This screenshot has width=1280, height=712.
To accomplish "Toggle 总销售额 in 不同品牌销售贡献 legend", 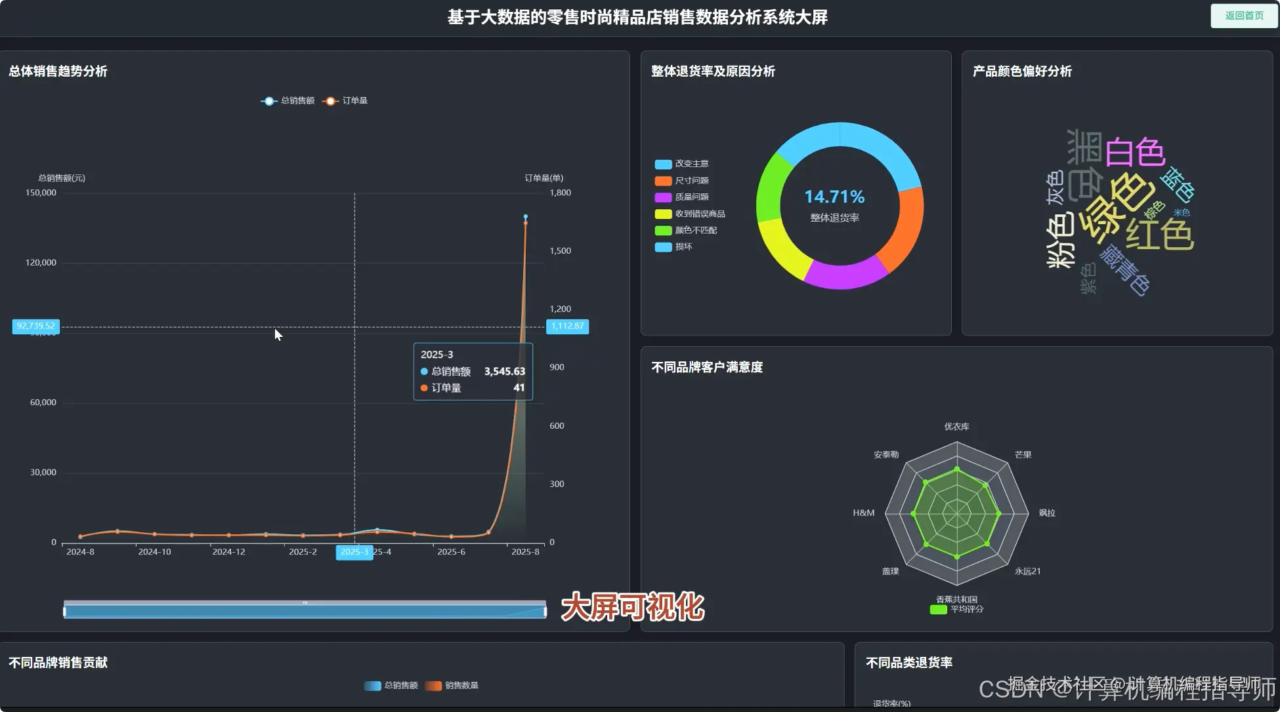I will tap(373, 686).
